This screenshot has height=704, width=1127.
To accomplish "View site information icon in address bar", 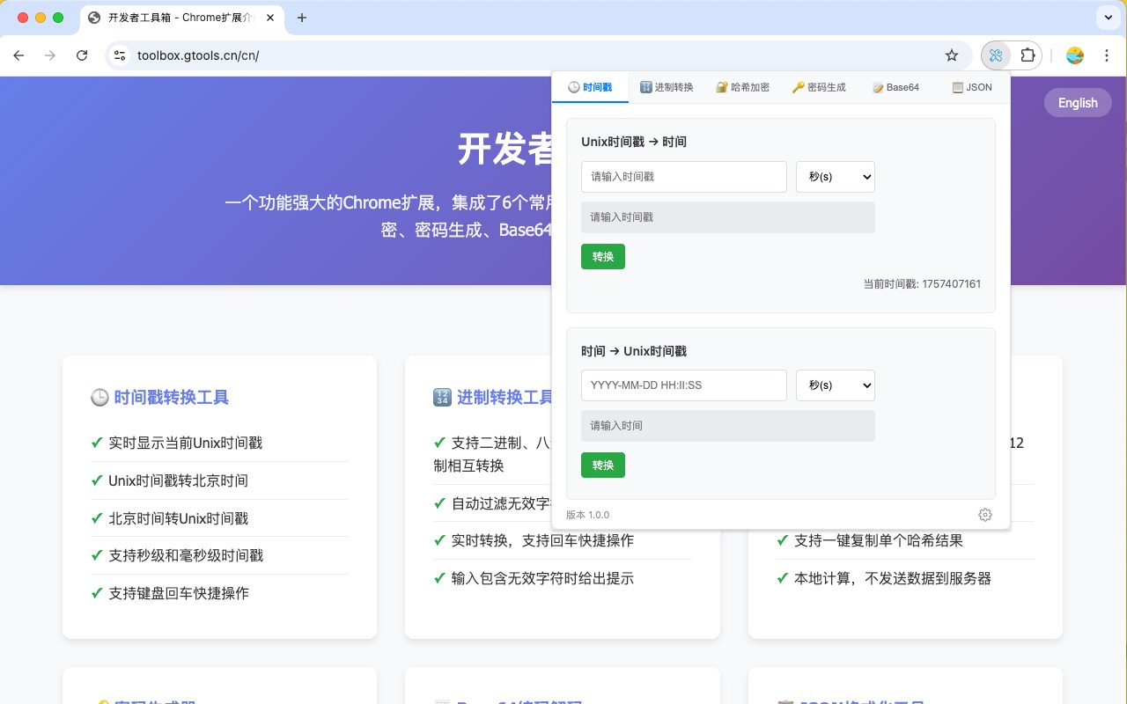I will click(120, 55).
